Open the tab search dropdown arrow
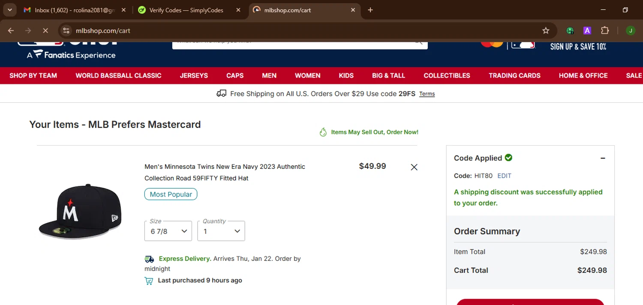 point(9,10)
